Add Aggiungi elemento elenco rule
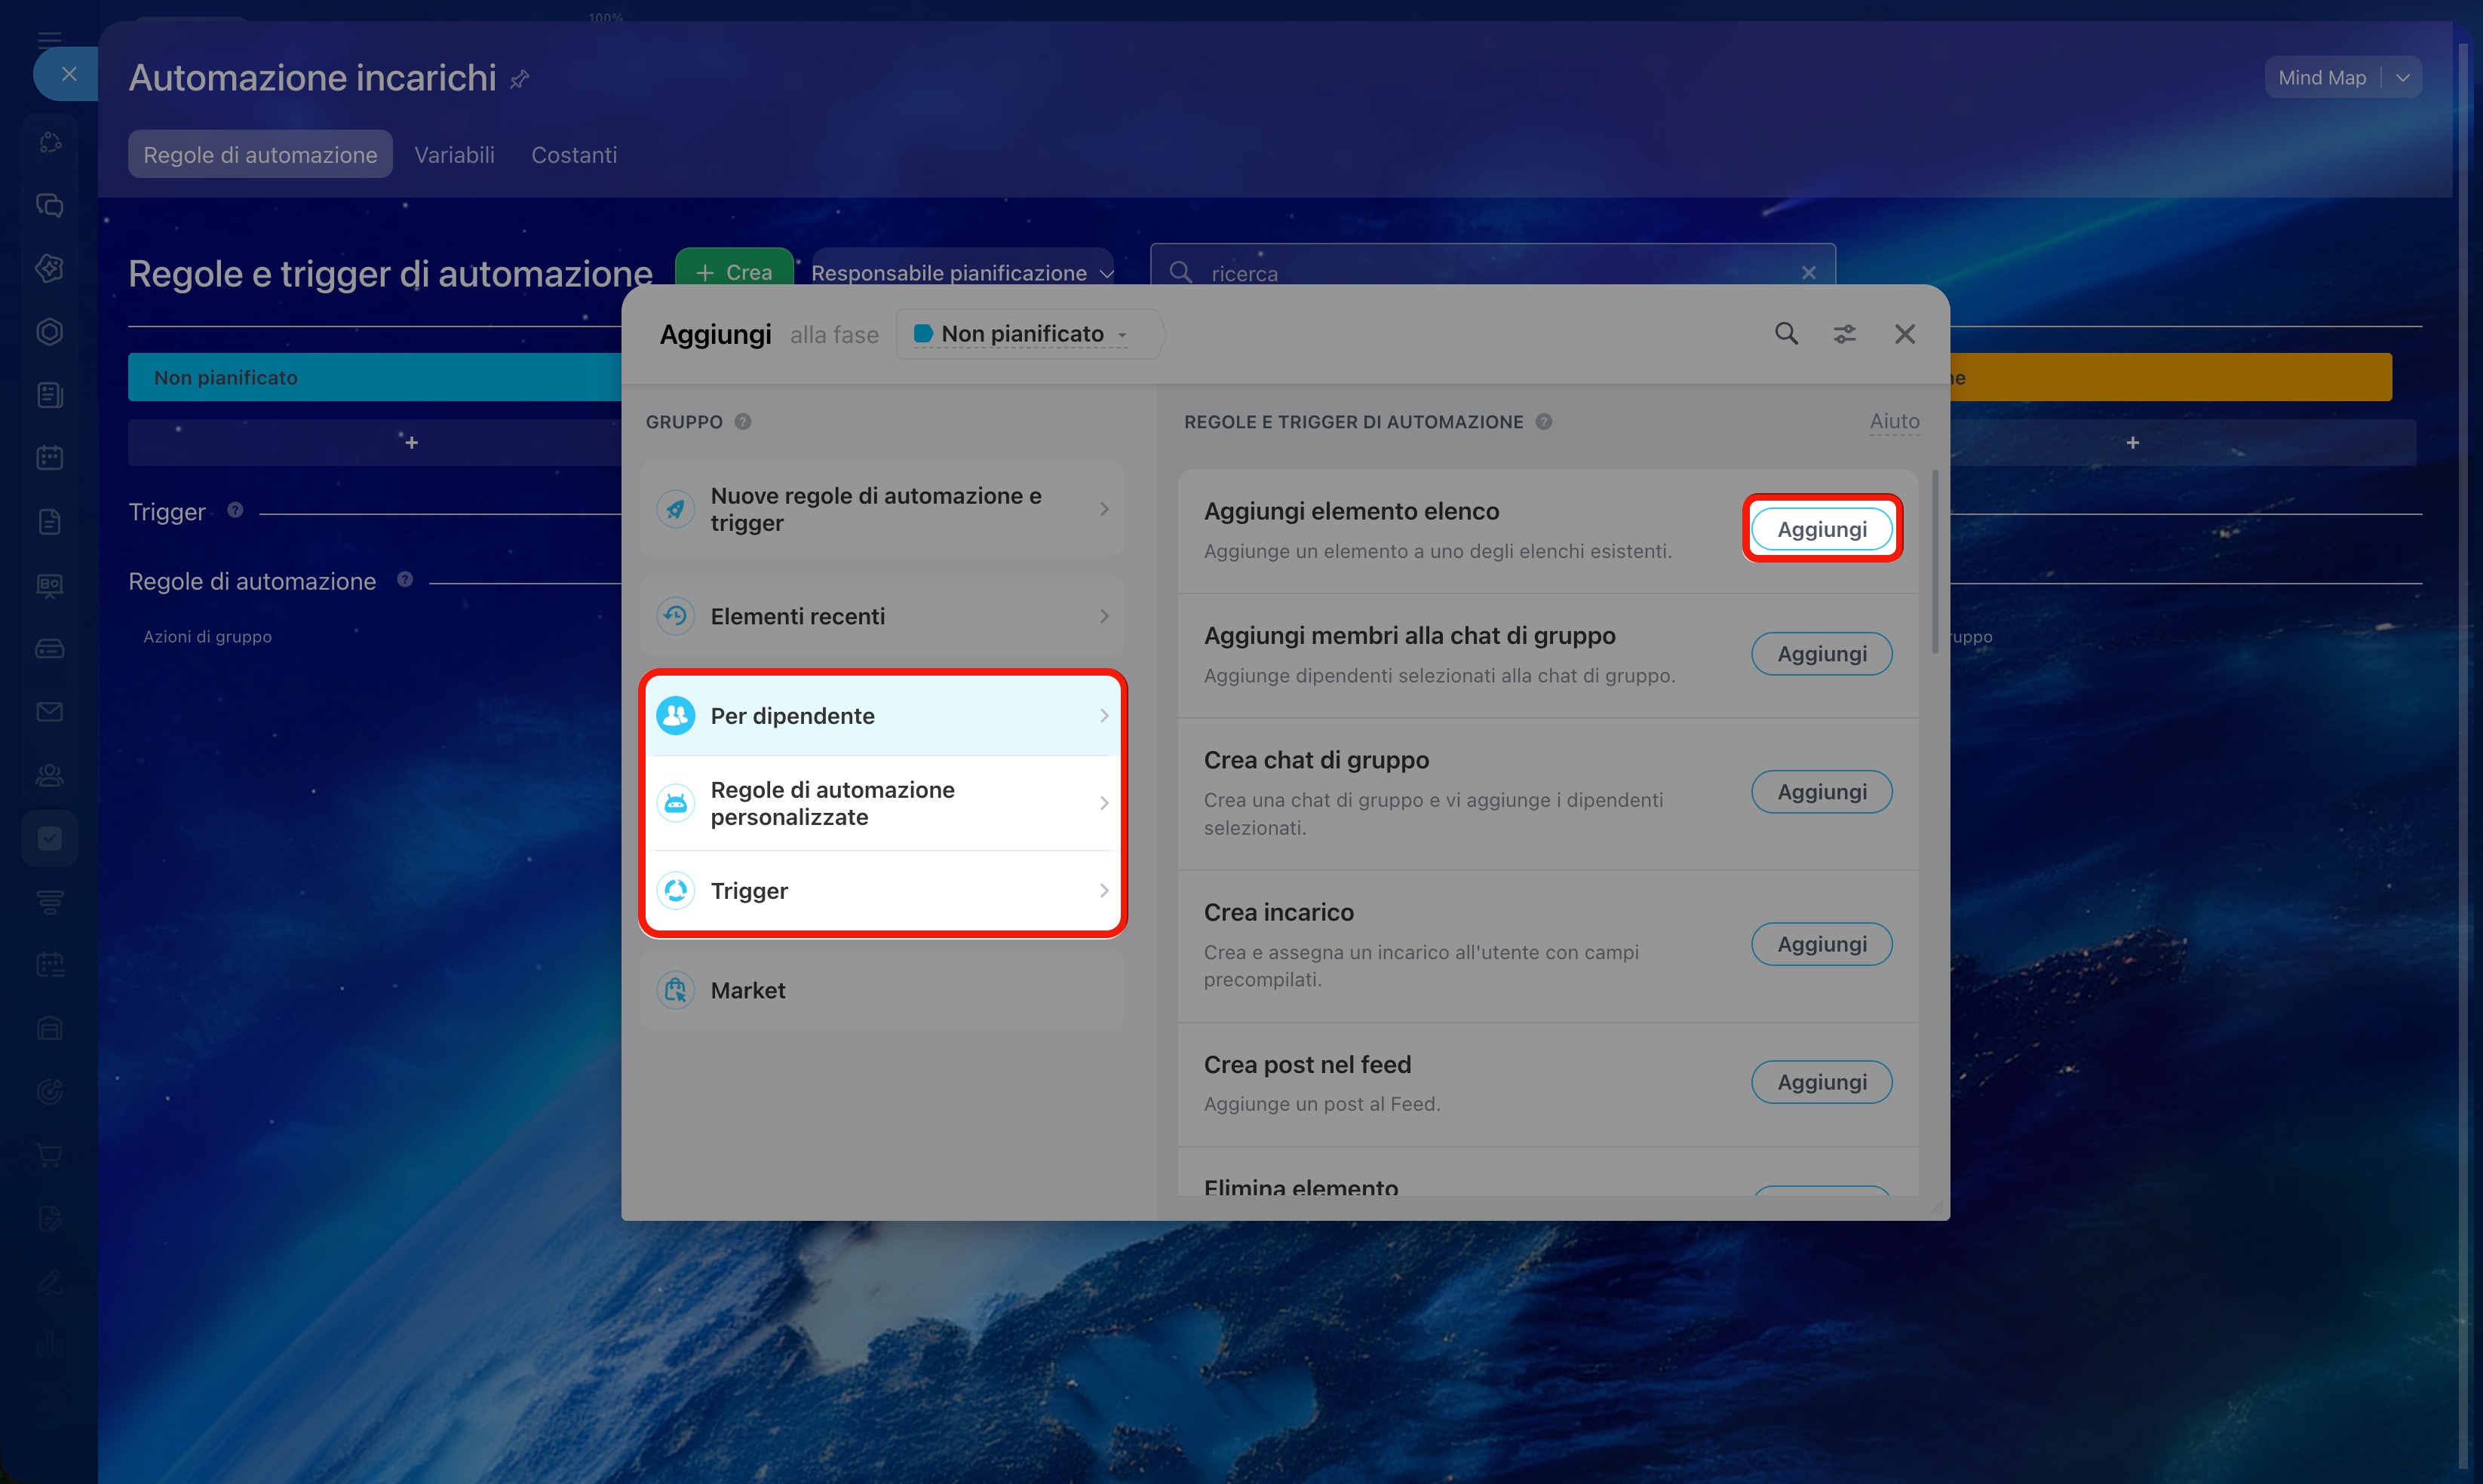The width and height of the screenshot is (2483, 1484). click(1822, 529)
